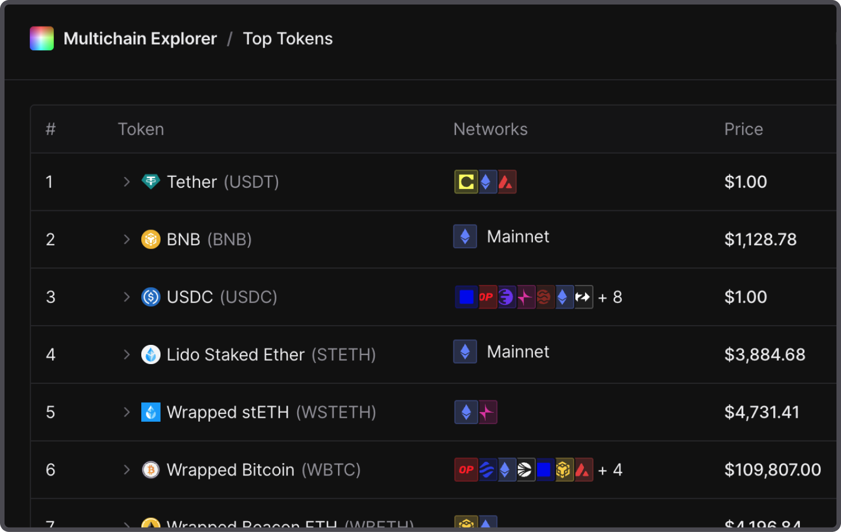Click the Multichain Explorer rainbow logo
The height and width of the screenshot is (532, 841).
[x=42, y=38]
